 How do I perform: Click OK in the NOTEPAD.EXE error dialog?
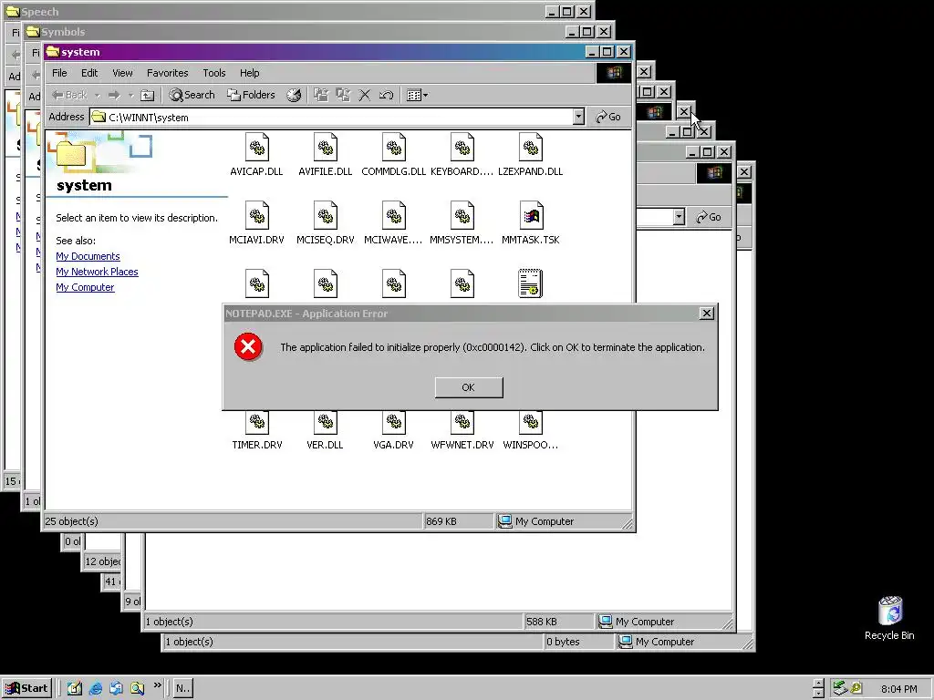469,387
